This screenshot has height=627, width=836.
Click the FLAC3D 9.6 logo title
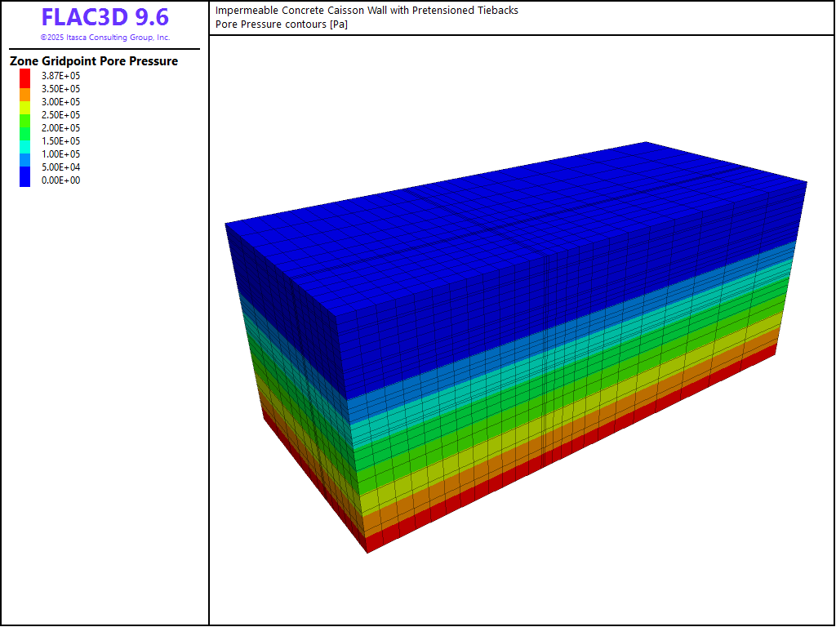click(x=104, y=17)
